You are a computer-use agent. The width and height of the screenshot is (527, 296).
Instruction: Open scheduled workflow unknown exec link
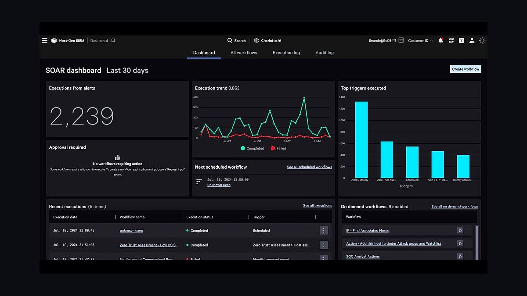[x=219, y=185]
